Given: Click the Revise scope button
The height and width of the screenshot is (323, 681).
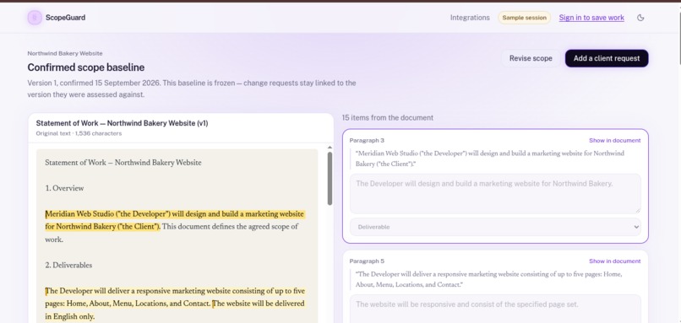Looking at the screenshot, I should tap(531, 58).
